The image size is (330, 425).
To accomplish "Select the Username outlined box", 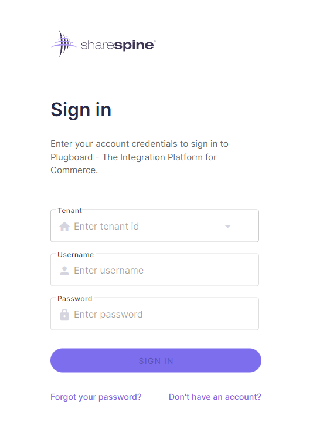I will coord(155,269).
